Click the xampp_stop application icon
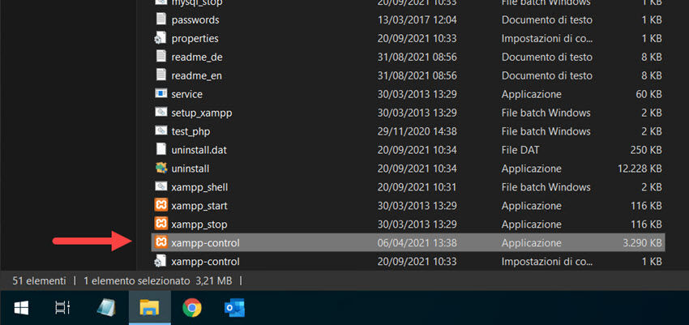689x325 pixels. [160, 225]
